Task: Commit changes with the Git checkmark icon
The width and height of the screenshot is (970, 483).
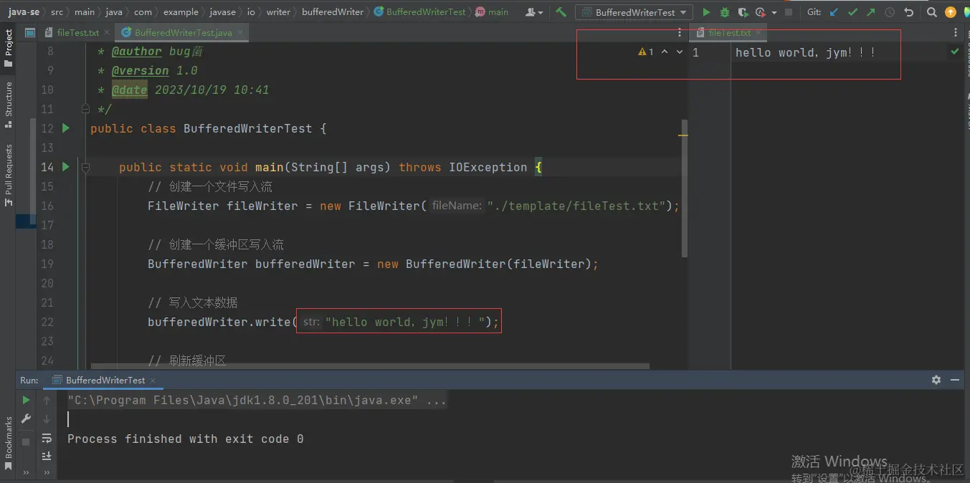Action: tap(852, 12)
